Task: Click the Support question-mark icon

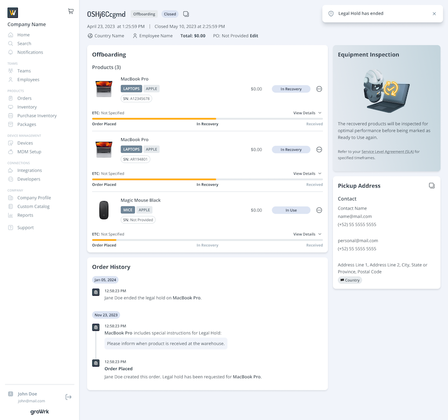Action: [11, 228]
